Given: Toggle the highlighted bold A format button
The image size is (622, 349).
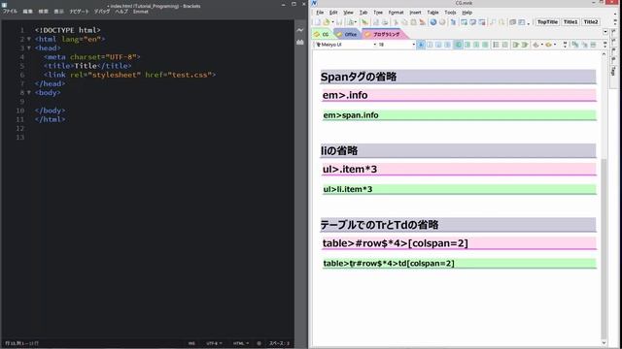Looking at the screenshot, I should point(421,45).
